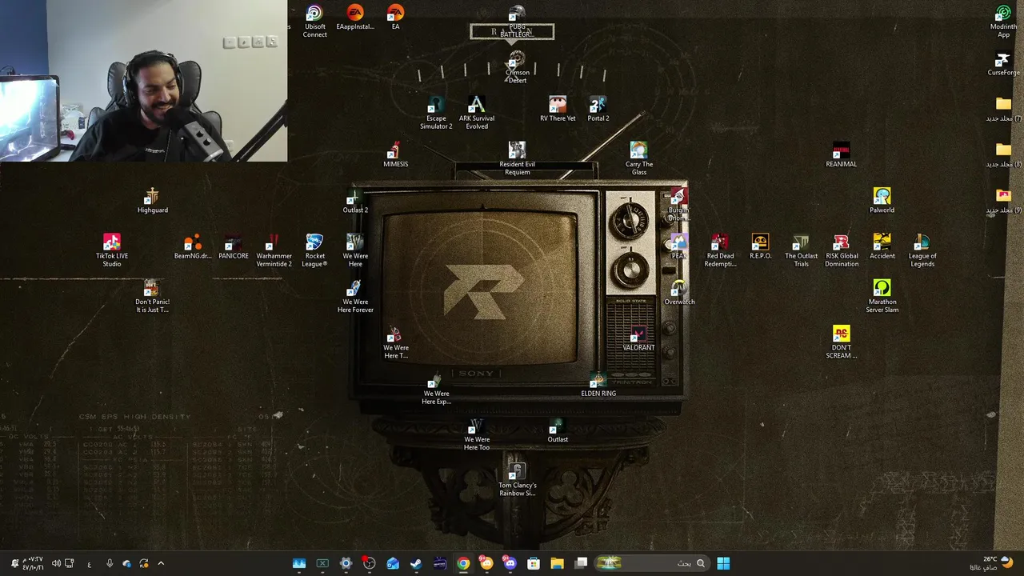1024x576 pixels.
Task: Launch the EAappInstaller desktop icon
Action: 355,18
